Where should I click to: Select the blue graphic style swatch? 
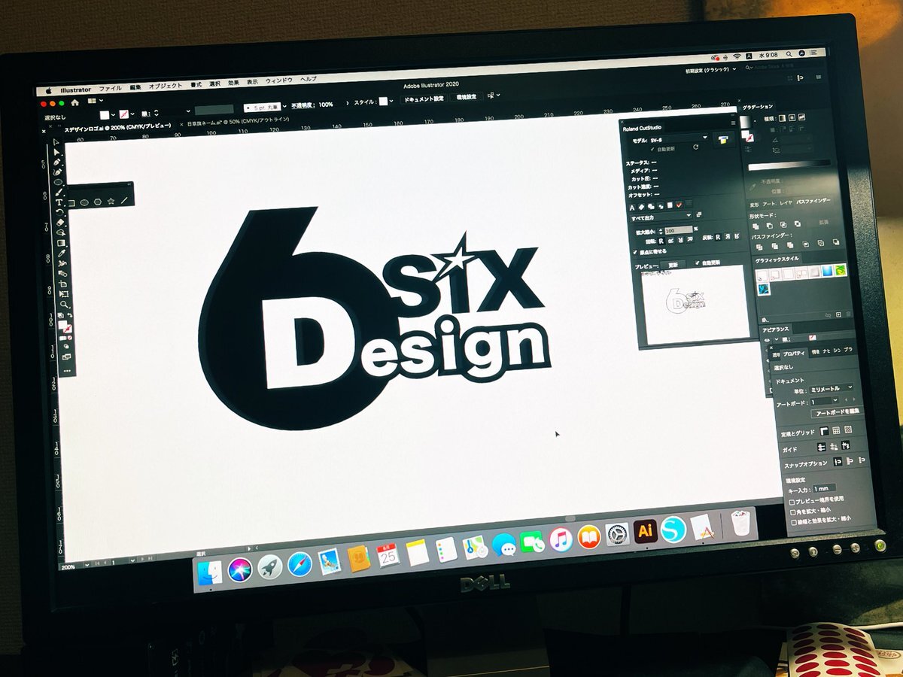point(826,271)
